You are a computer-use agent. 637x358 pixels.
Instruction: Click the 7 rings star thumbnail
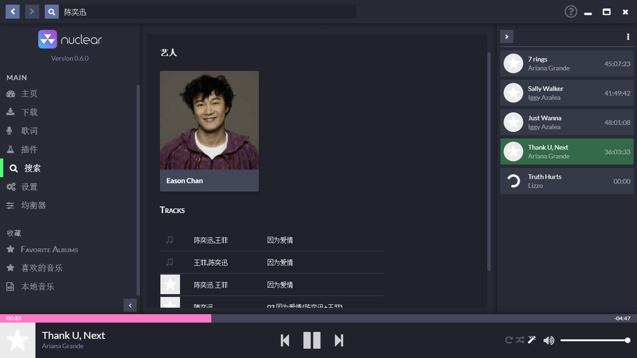pyautogui.click(x=513, y=63)
